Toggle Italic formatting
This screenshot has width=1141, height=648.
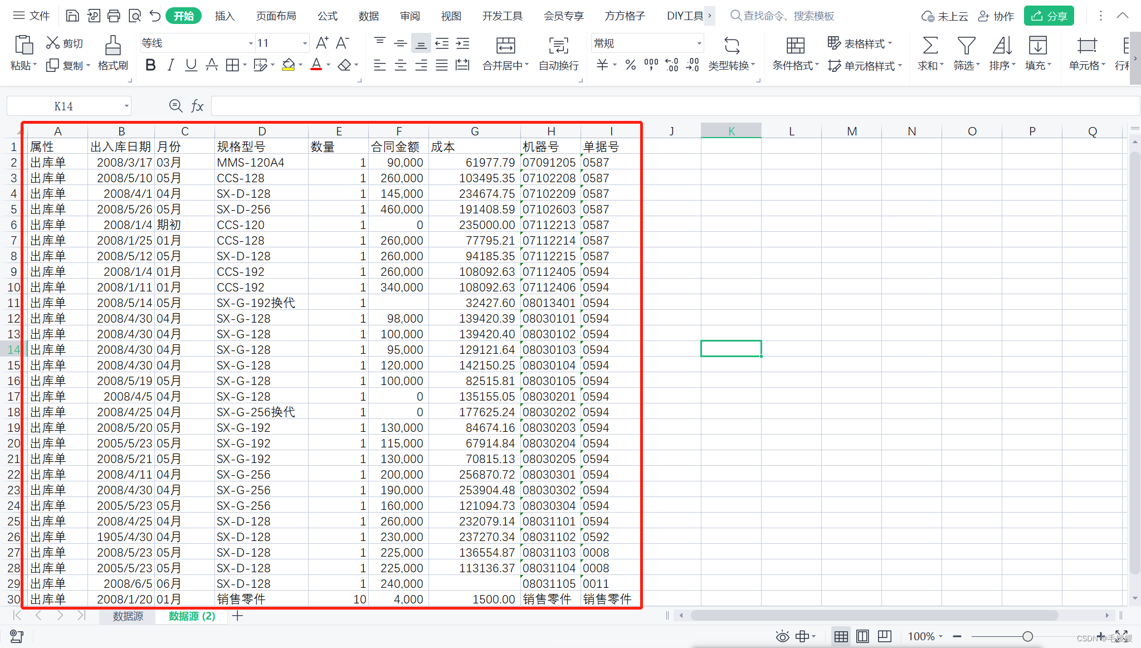[x=171, y=65]
